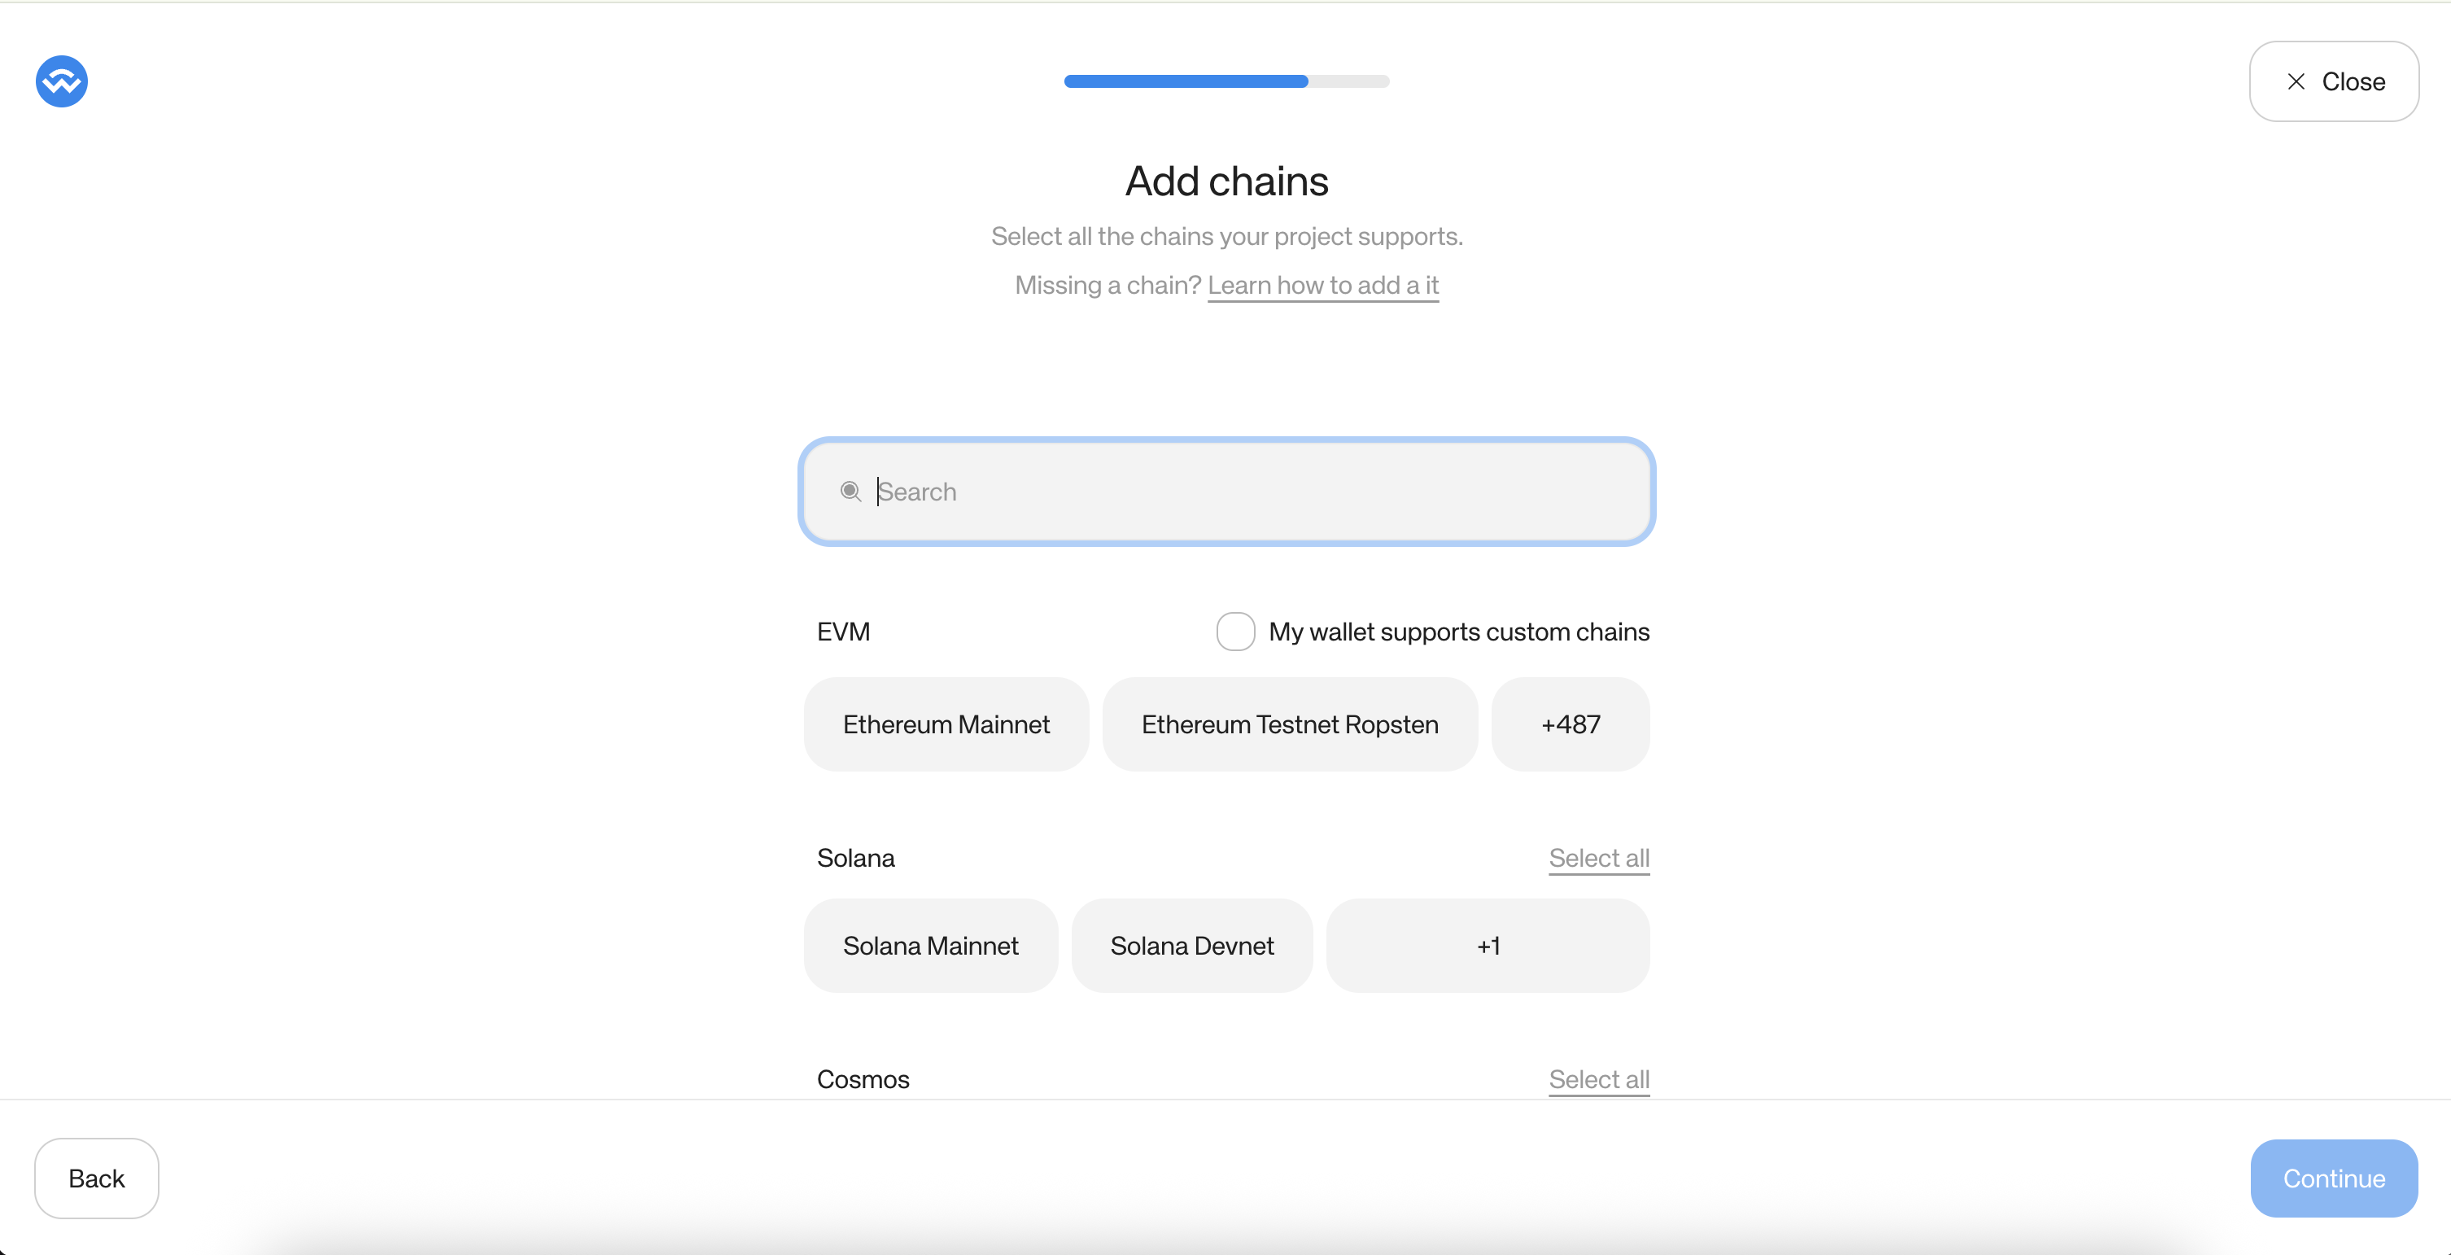Click the unfilled gray end of progress bar
This screenshot has width=2451, height=1255.
[1349, 82]
